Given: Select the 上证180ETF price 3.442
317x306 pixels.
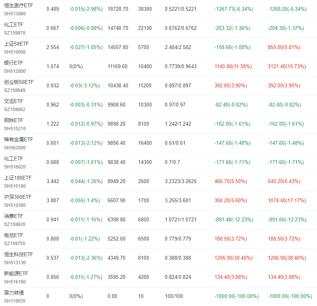Looking at the screenshot, I should click(52, 182).
